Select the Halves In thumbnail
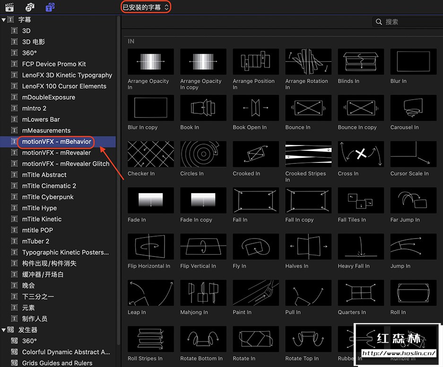The width and height of the screenshot is (443, 367). tap(308, 247)
